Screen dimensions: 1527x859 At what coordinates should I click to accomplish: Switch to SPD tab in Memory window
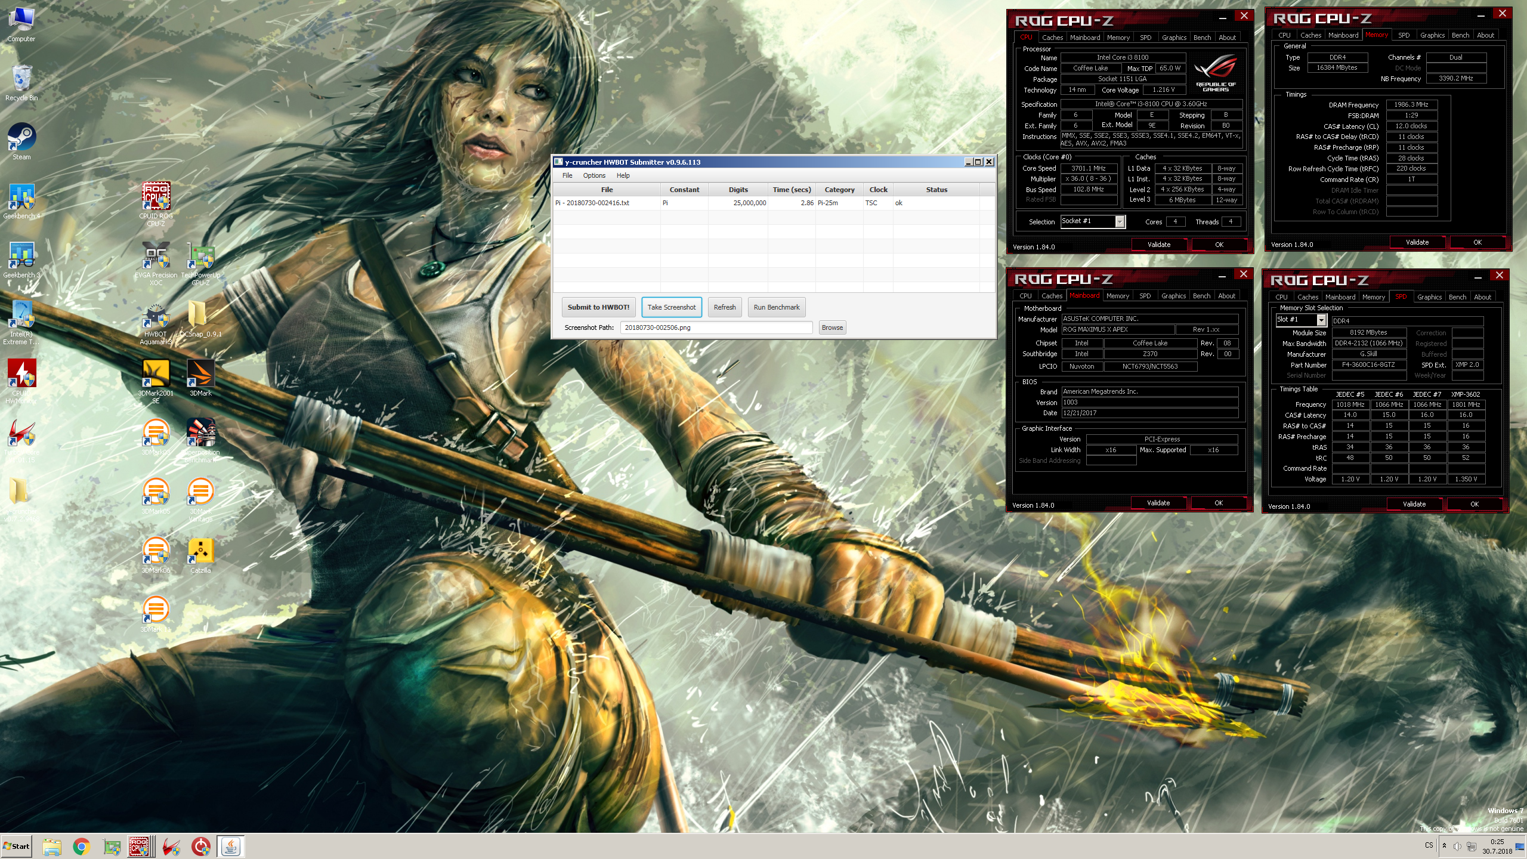pos(1404,35)
